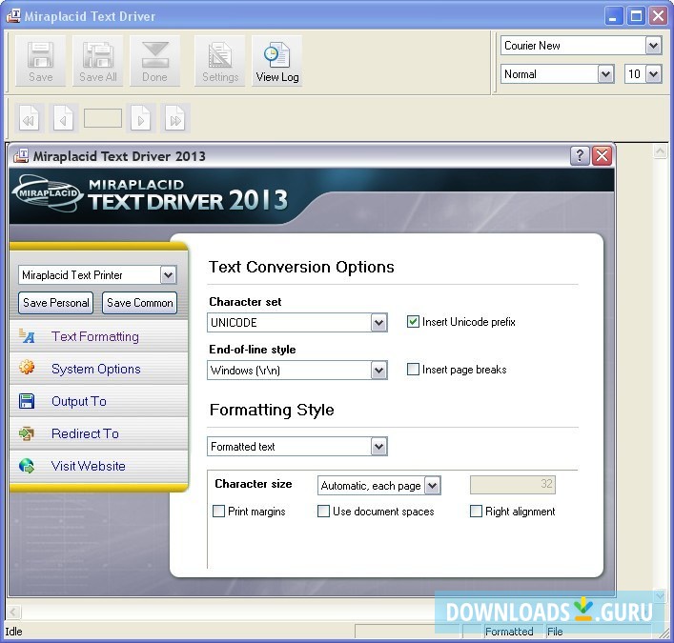The width and height of the screenshot is (674, 643).
Task: Click the Redirect To sidebar icon
Action: click(x=27, y=433)
